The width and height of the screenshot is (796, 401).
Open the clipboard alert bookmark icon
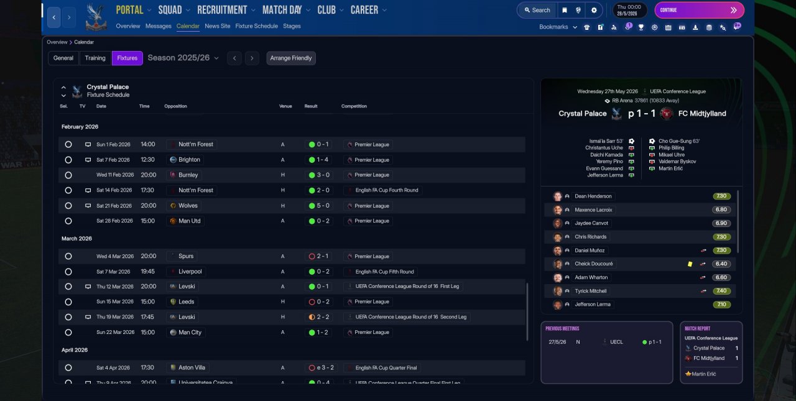click(x=600, y=27)
